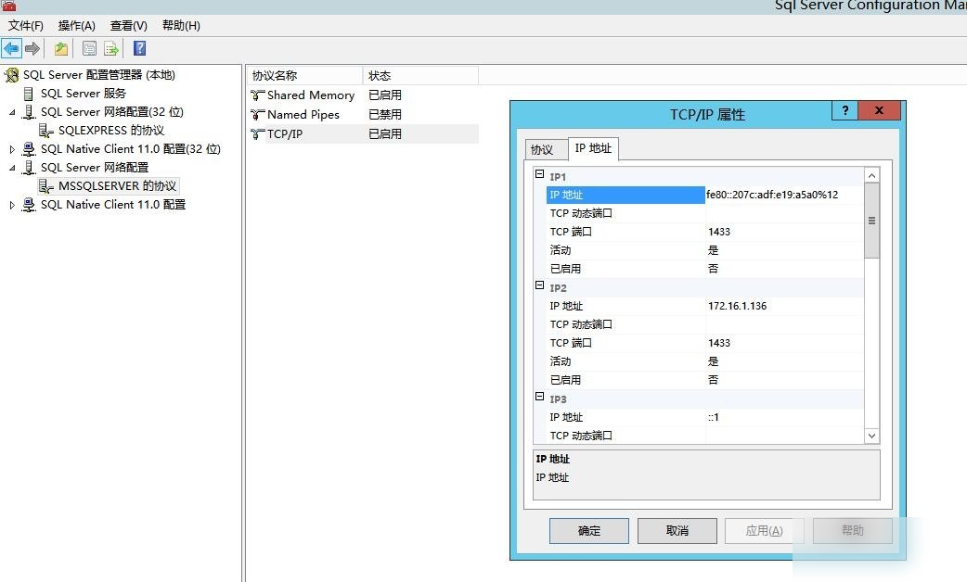Click the SQL Native Client 11.0 配置(32 位) icon
Image resolution: width=967 pixels, height=582 pixels.
pyautogui.click(x=29, y=149)
